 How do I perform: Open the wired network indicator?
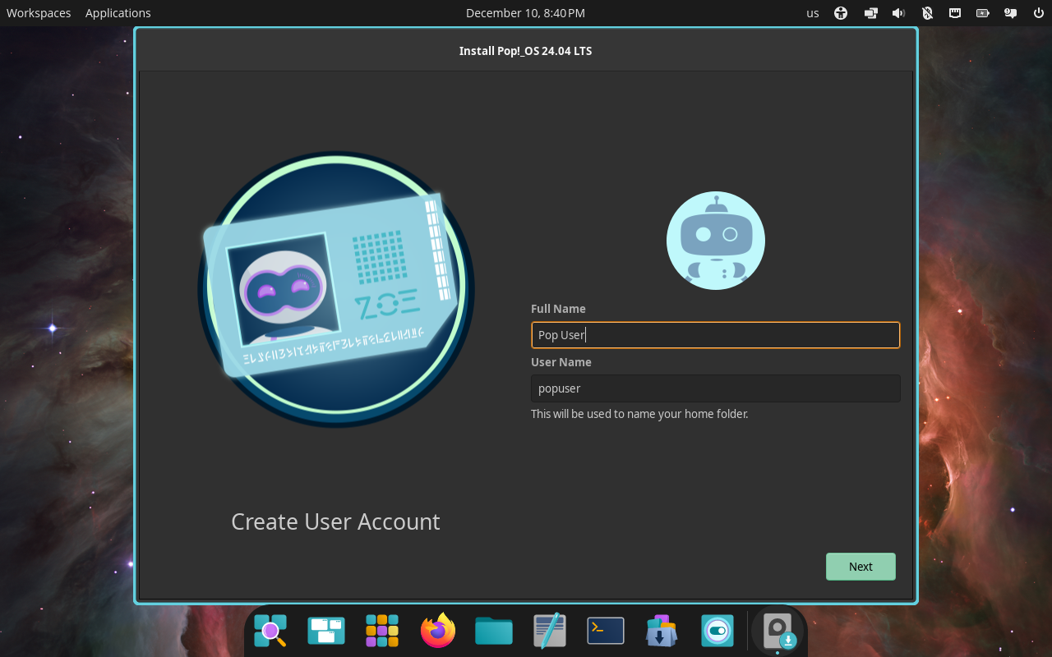[954, 12]
